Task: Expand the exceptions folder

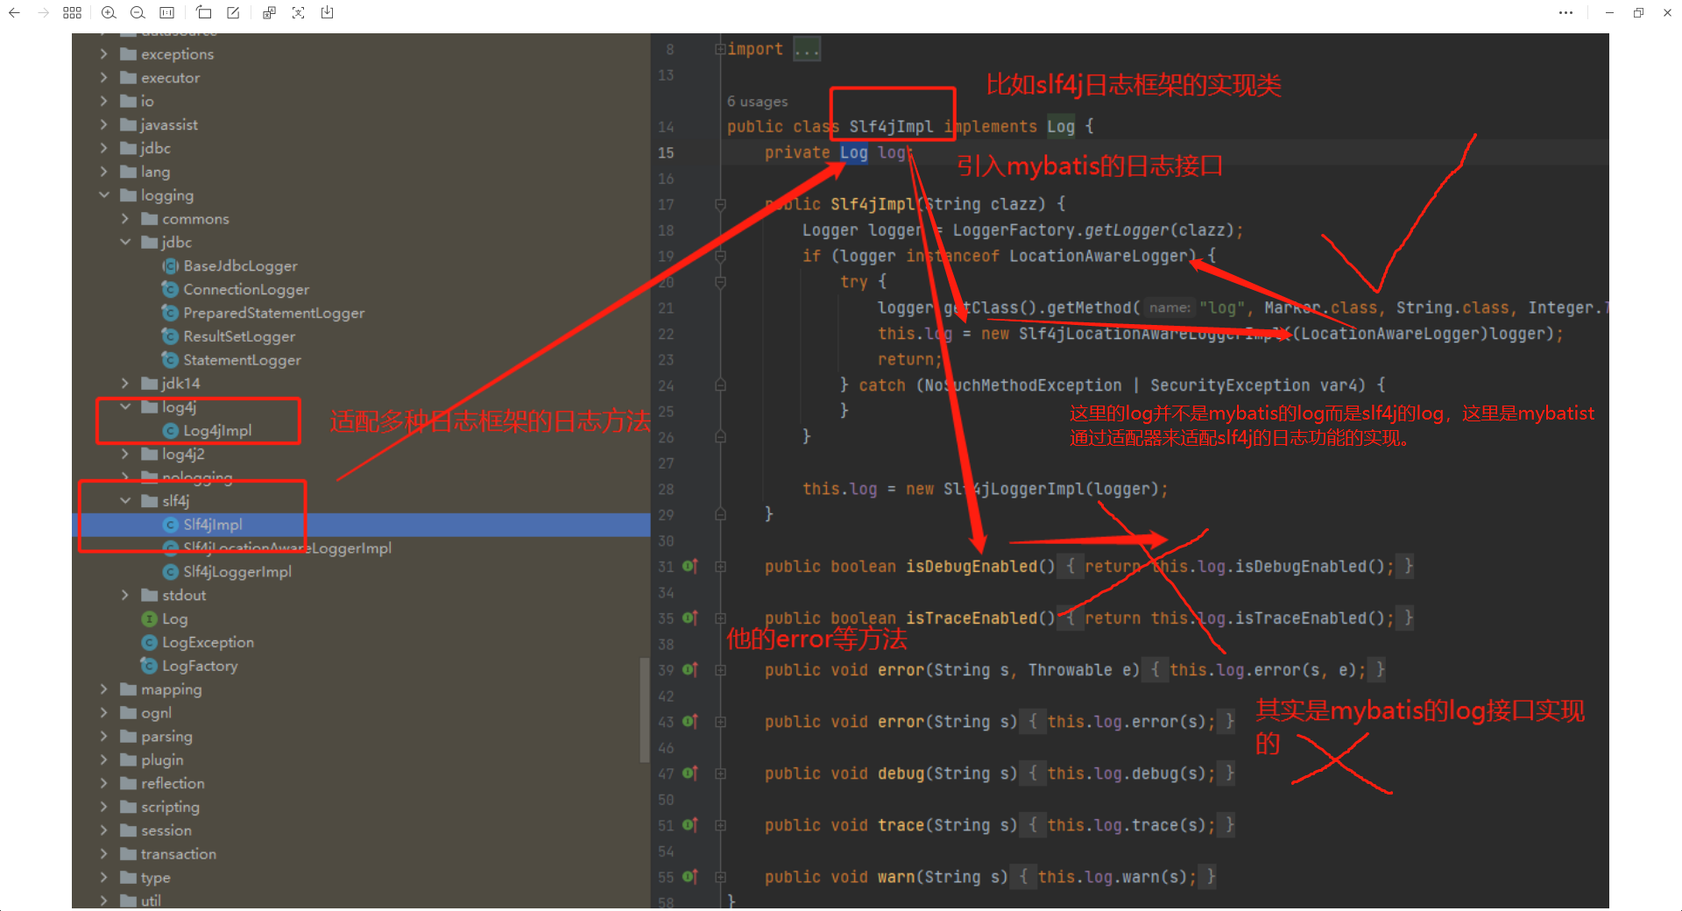Action: (104, 54)
